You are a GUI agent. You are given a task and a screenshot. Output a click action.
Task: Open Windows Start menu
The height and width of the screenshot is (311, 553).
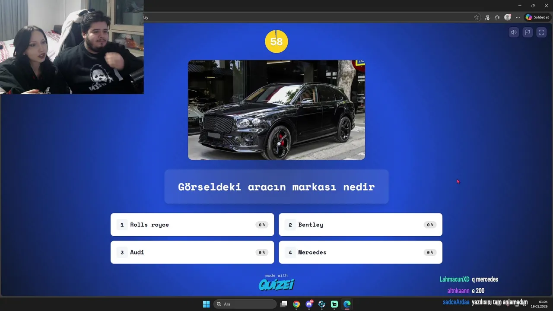pos(206,304)
